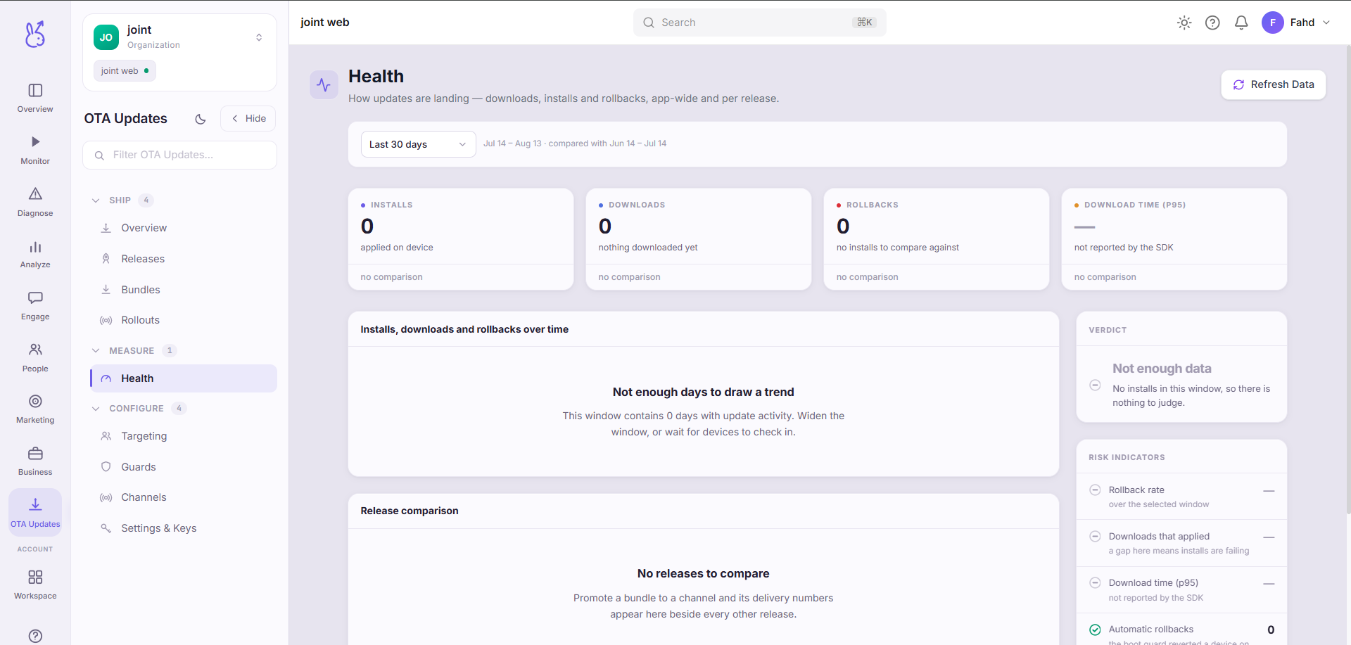The height and width of the screenshot is (645, 1351).
Task: Click the joint web breadcrumb title
Action: [325, 23]
